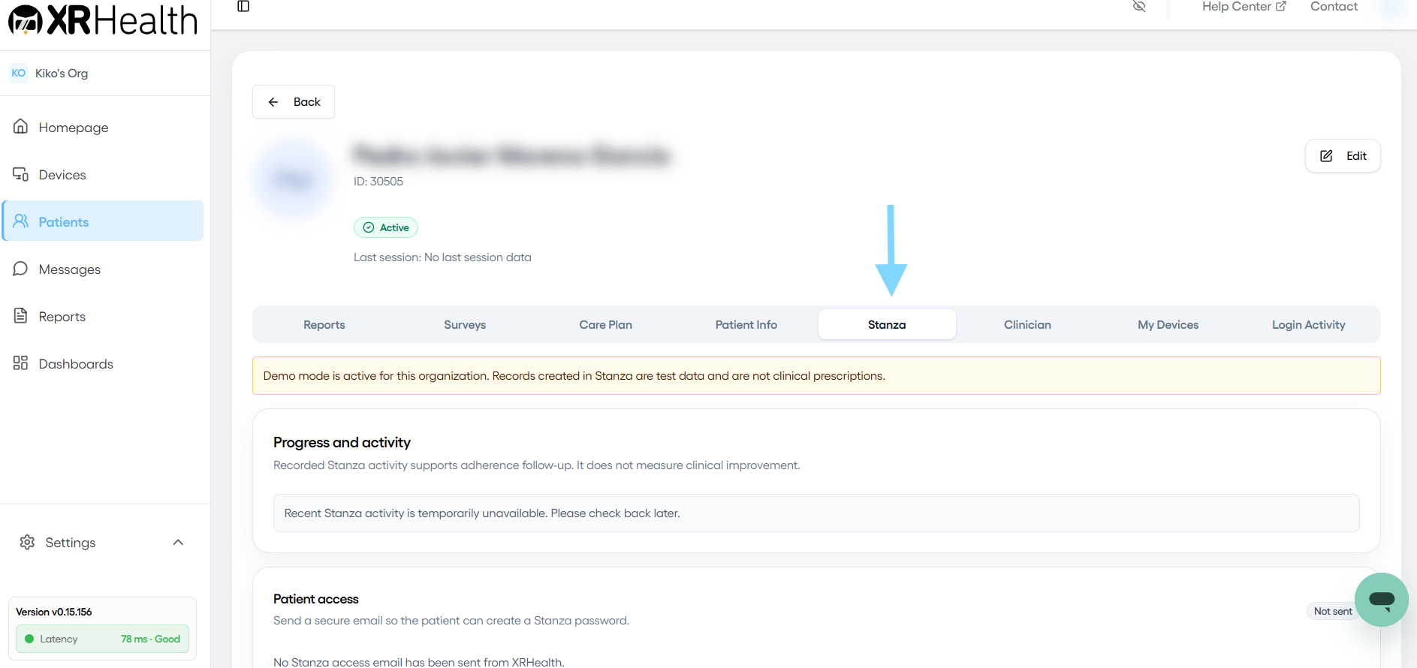The height and width of the screenshot is (668, 1417).
Task: Click the Patient access heading
Action: point(316,599)
